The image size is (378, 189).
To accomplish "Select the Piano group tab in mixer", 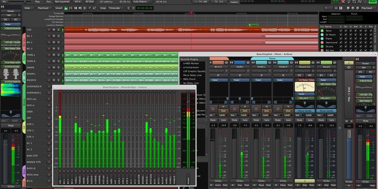I will pos(273,58).
